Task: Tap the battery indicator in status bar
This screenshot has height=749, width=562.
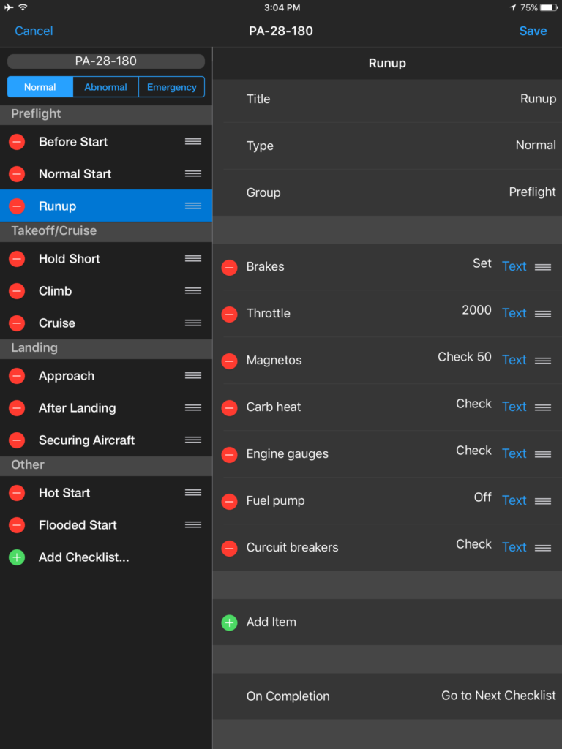Action: pos(549,7)
